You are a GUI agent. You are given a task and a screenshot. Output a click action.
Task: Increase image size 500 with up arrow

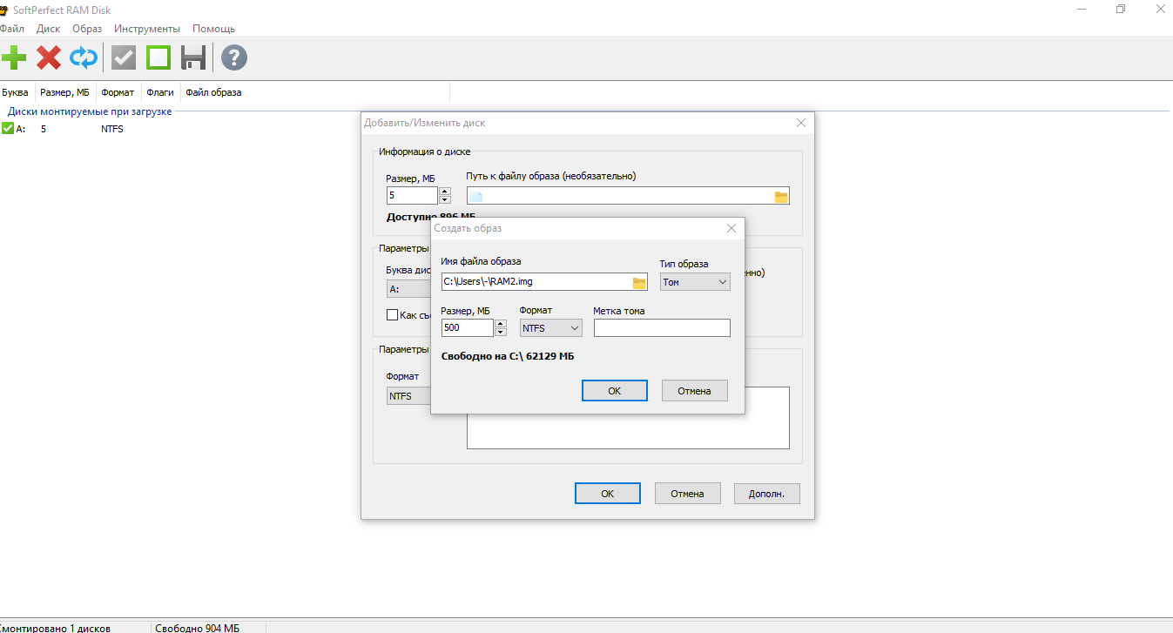click(x=500, y=324)
